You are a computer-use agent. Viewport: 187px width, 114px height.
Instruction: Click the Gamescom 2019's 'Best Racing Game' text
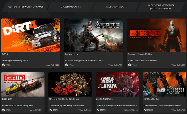[x=18, y=105]
